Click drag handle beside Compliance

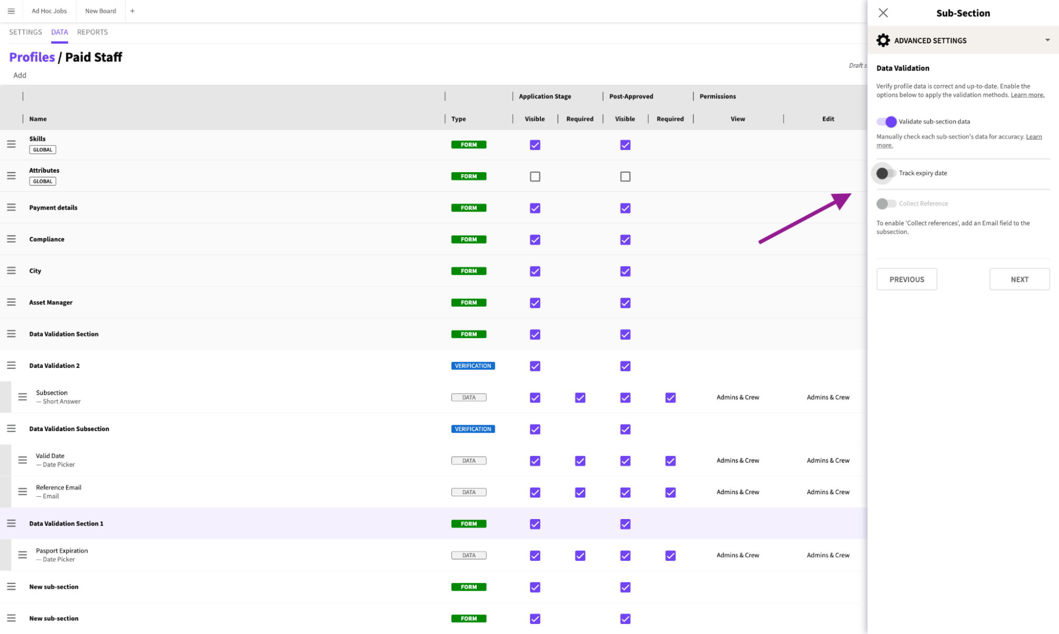coord(11,239)
